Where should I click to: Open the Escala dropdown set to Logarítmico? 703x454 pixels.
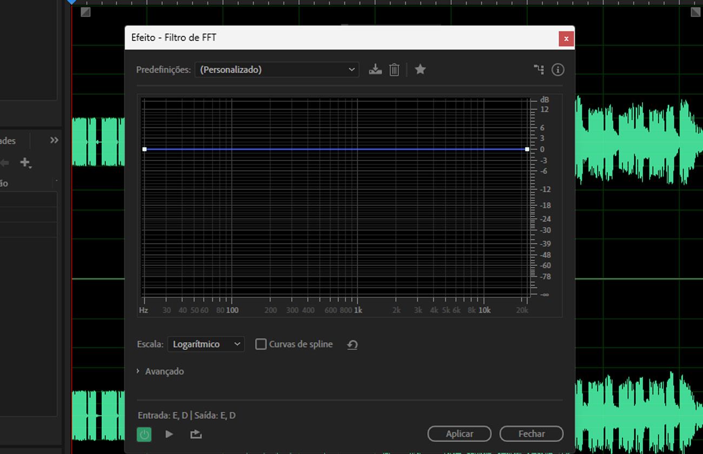(x=205, y=344)
